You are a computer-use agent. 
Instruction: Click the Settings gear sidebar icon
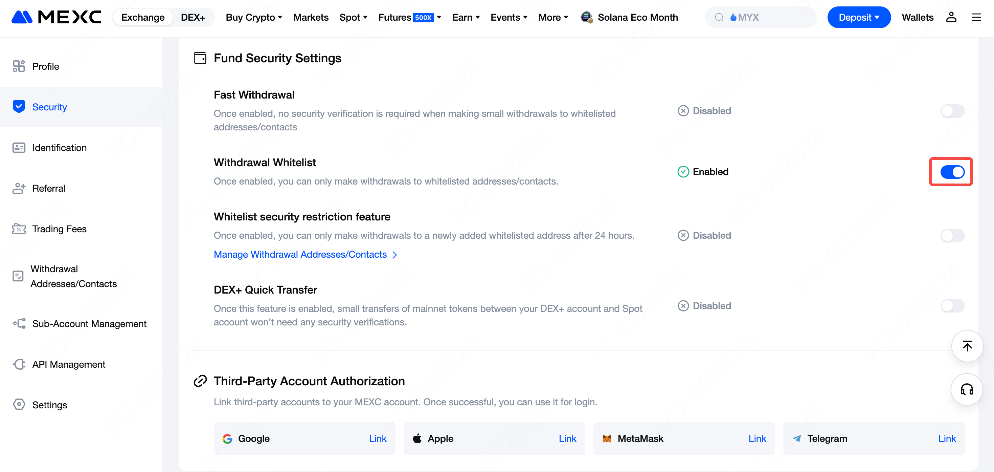[19, 404]
